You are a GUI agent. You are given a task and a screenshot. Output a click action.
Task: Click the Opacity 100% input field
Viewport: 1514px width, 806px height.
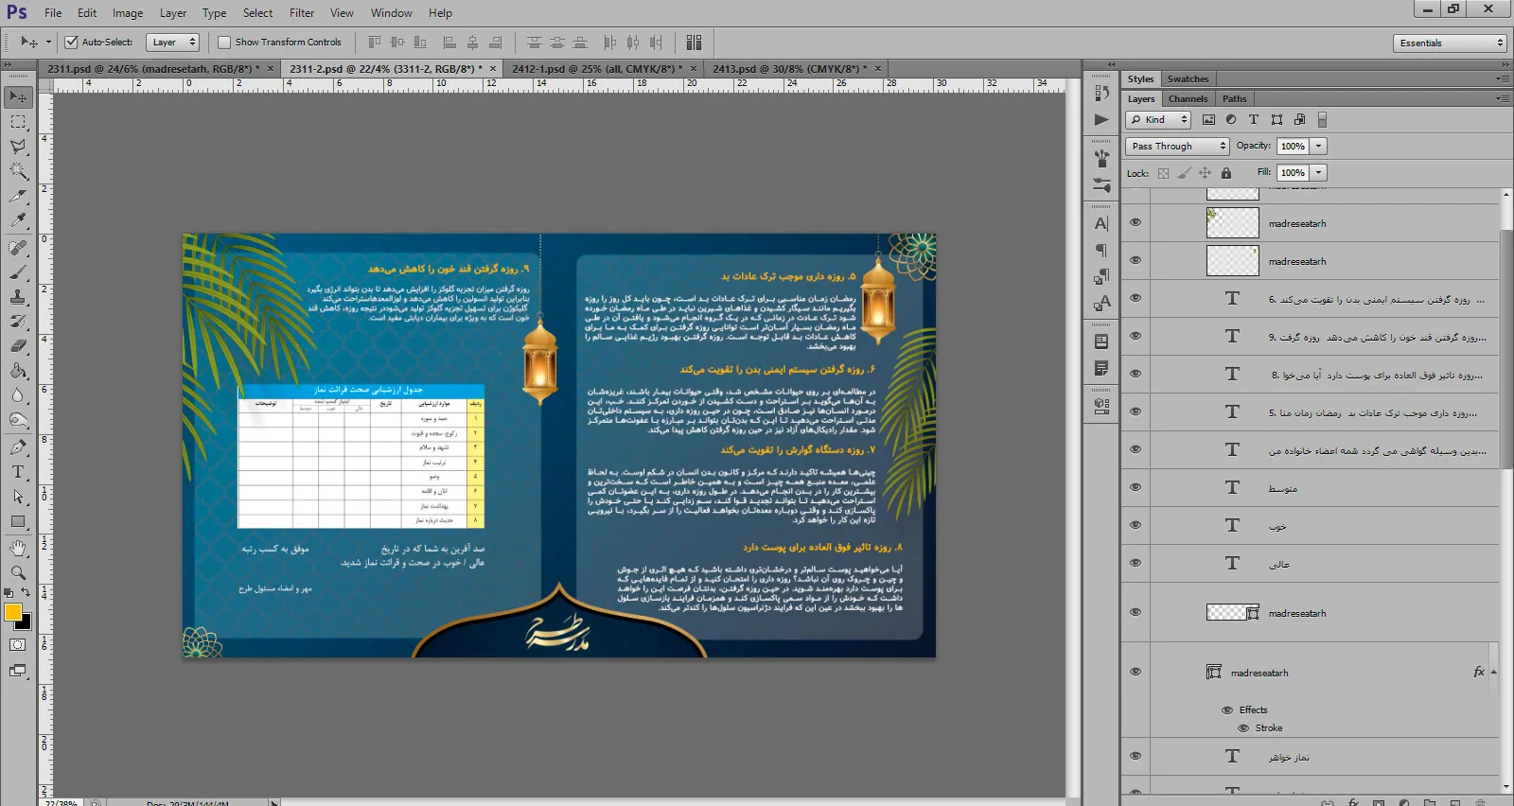1293,146
